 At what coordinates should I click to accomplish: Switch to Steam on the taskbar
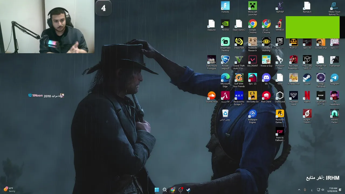(x=188, y=190)
